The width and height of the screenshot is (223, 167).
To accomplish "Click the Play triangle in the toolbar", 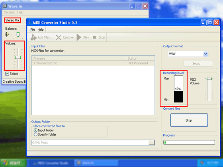I will point(79,37).
